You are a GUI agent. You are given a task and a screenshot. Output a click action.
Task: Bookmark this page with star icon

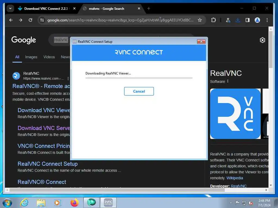click(x=200, y=20)
